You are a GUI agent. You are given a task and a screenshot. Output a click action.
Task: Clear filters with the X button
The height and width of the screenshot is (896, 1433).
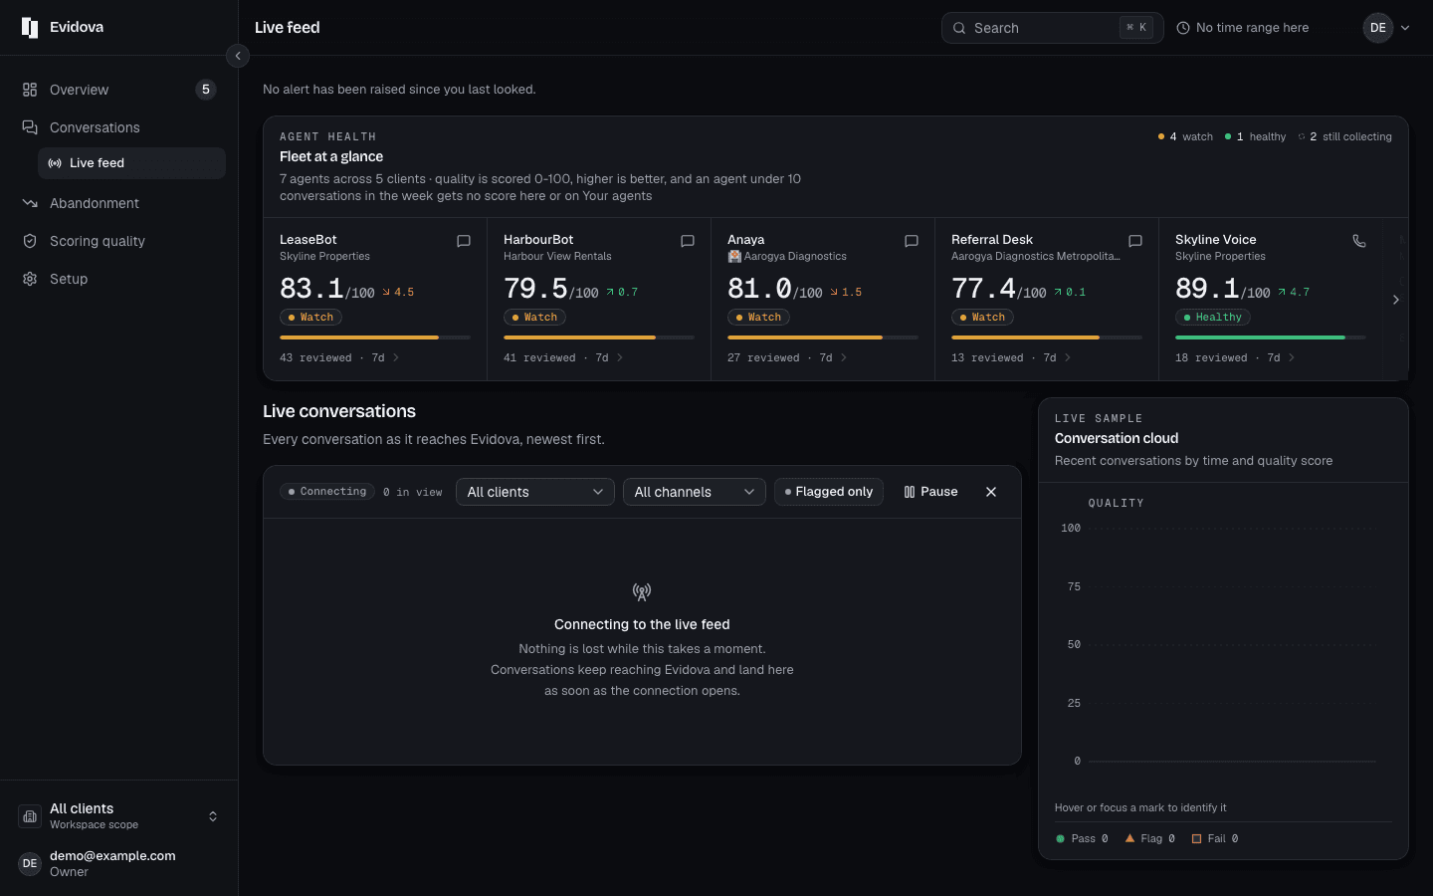(991, 492)
